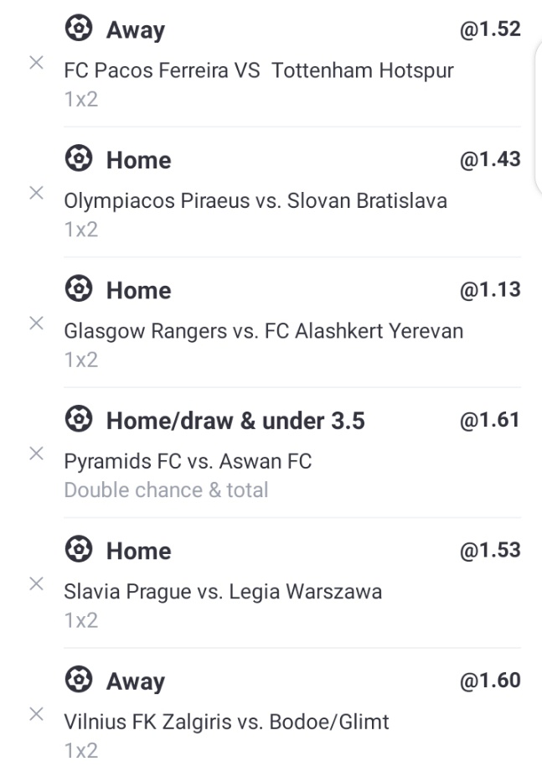Grab the scrollbar handle on the right edge
542x777 pixels.
point(537,117)
